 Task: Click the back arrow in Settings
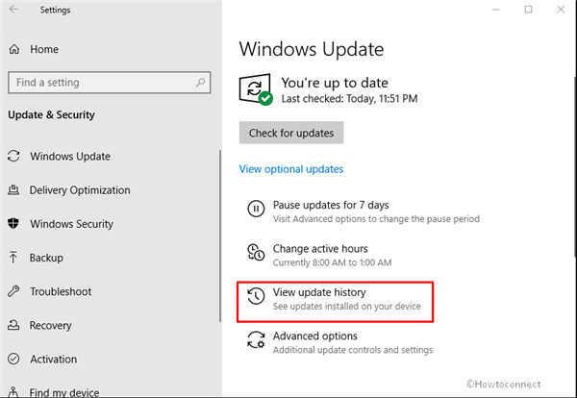click(x=13, y=11)
